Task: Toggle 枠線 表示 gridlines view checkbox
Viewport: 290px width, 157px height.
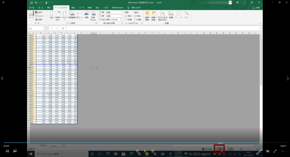Action: pyautogui.click(x=126, y=16)
